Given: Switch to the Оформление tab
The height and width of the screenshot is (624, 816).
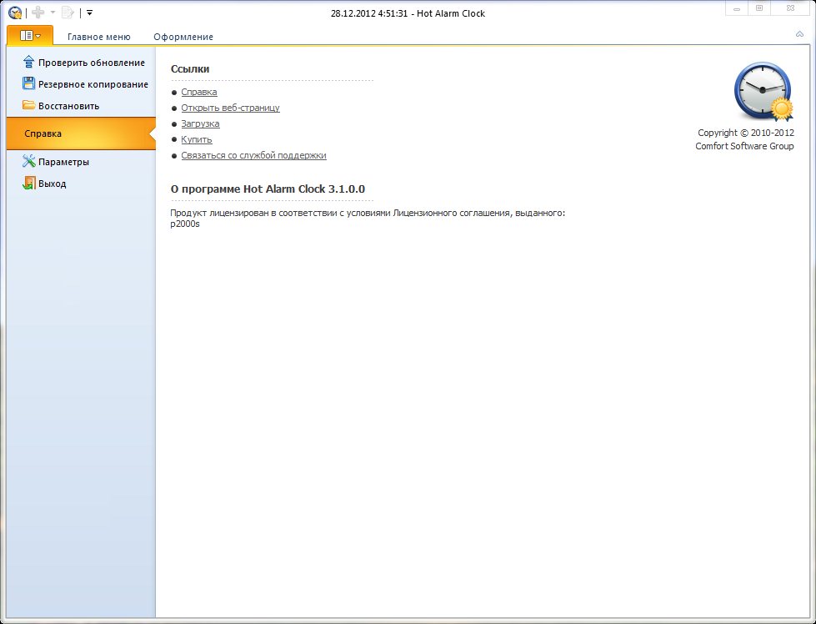Looking at the screenshot, I should coord(183,37).
